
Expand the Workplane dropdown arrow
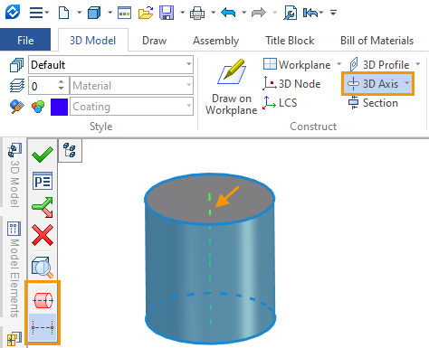[x=339, y=64]
